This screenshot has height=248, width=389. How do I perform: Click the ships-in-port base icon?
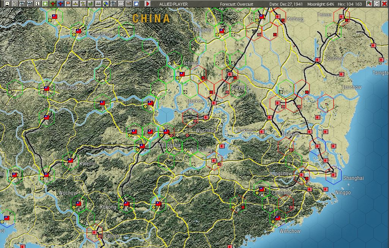tap(98, 4)
